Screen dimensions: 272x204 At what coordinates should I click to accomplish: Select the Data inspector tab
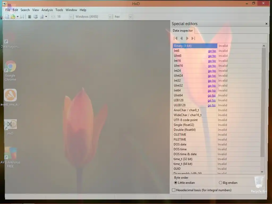tap(183, 31)
